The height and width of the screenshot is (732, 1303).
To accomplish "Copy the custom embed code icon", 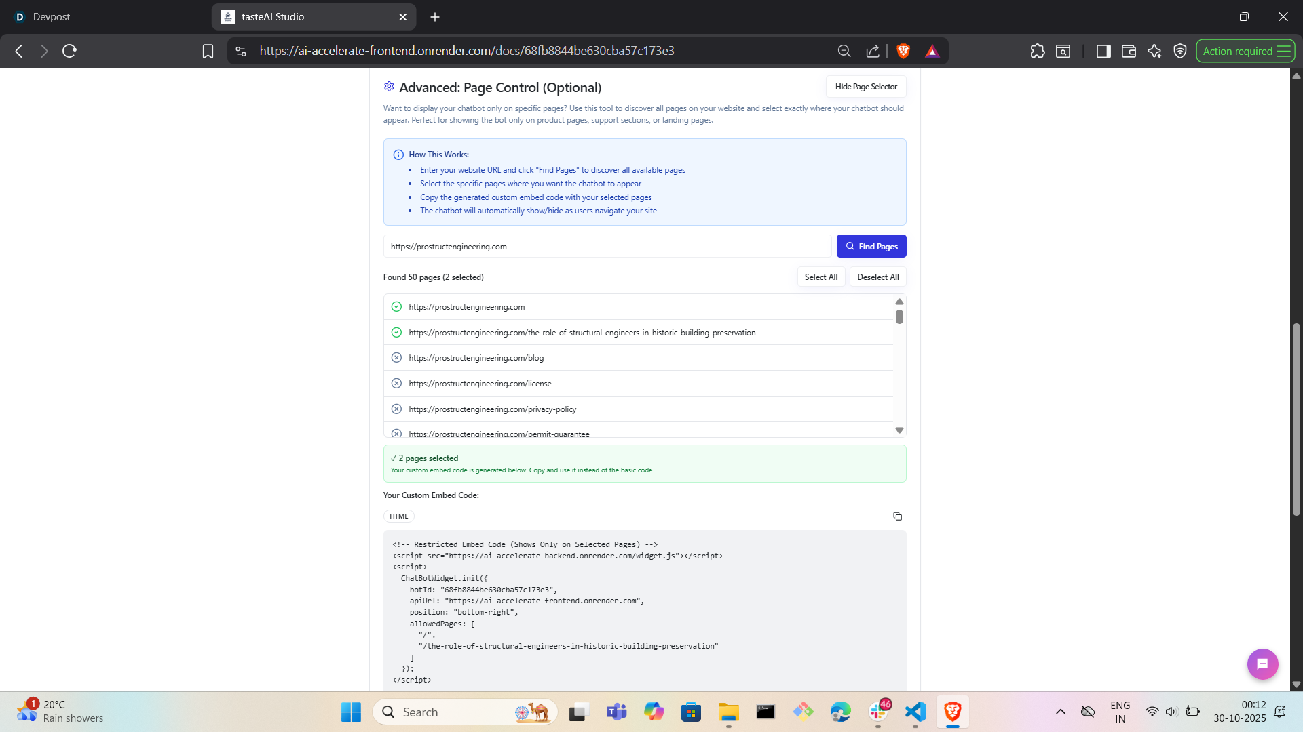I will [897, 516].
